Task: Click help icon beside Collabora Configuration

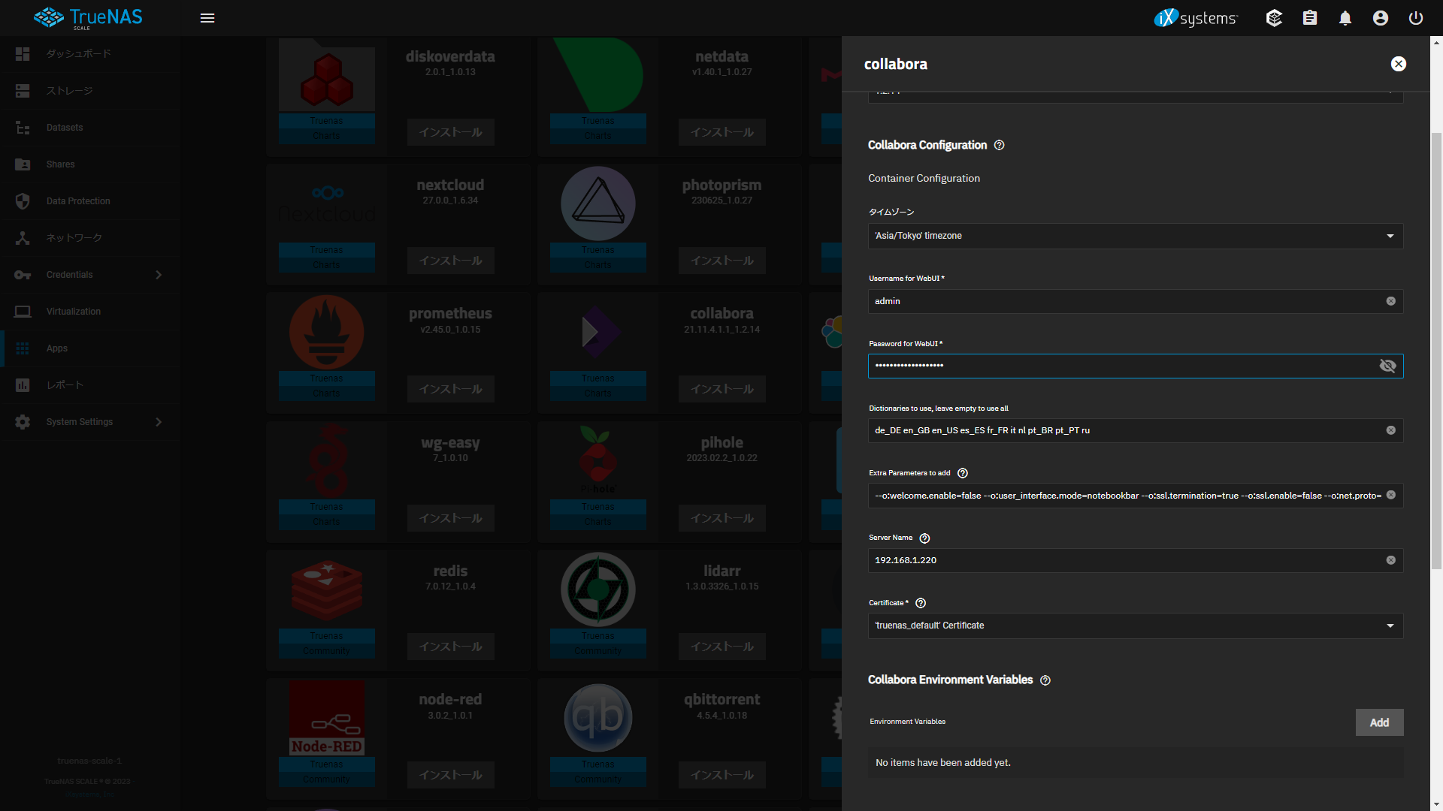Action: click(x=1000, y=146)
